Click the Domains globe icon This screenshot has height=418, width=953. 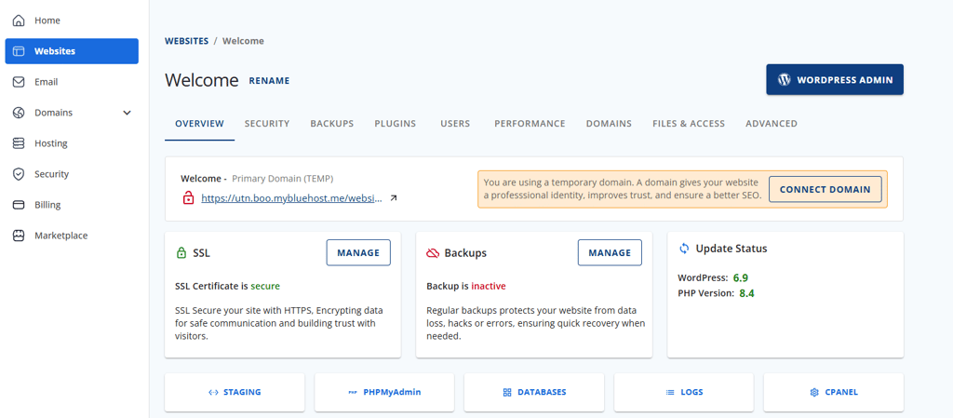tap(19, 113)
